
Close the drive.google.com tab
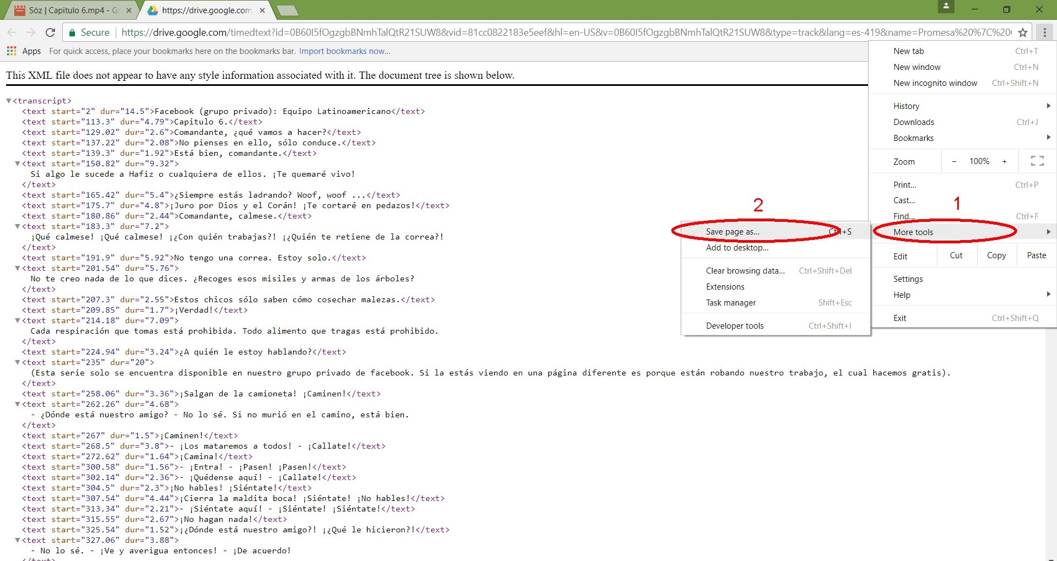click(262, 10)
